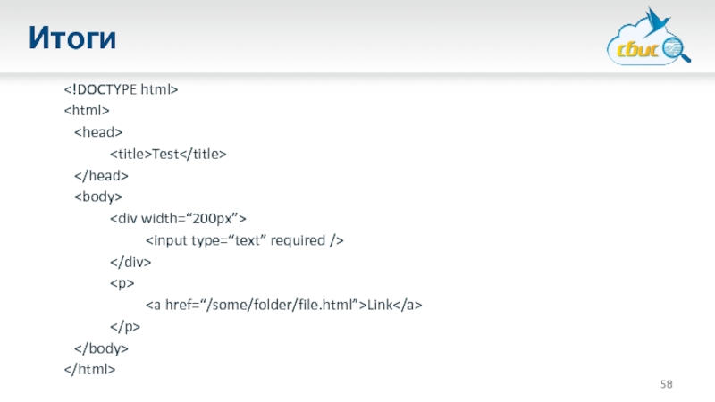
Task: Click the closing </head> tag
Action: pos(102,175)
